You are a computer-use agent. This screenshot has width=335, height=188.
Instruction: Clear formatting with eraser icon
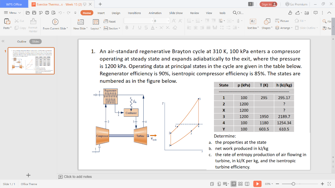pos(175,27)
